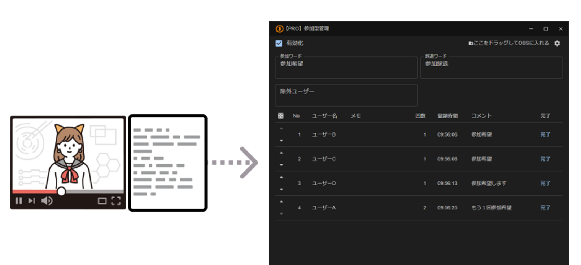Move ユーザーD down in the queue

(x=281, y=189)
